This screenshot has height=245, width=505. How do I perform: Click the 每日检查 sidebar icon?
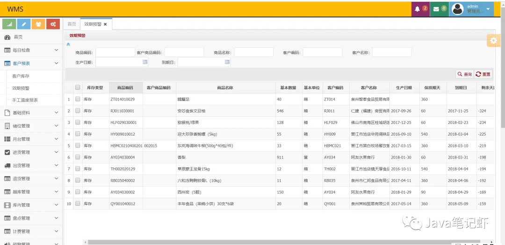tap(7, 50)
